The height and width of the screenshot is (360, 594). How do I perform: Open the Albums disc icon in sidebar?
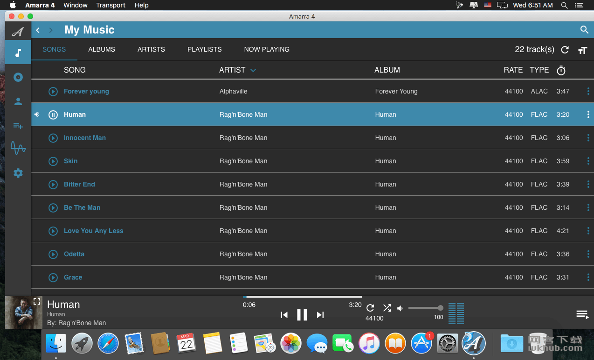18,77
